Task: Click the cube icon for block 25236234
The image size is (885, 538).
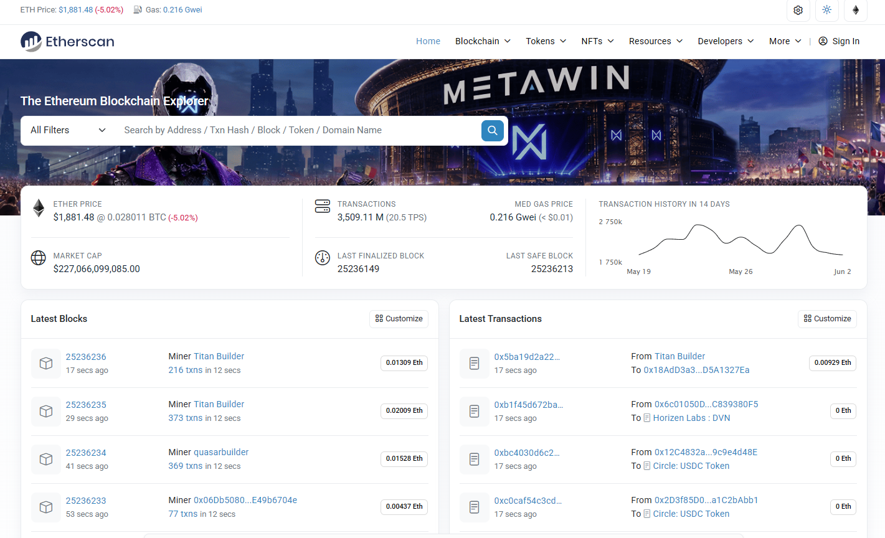Action: (x=46, y=459)
